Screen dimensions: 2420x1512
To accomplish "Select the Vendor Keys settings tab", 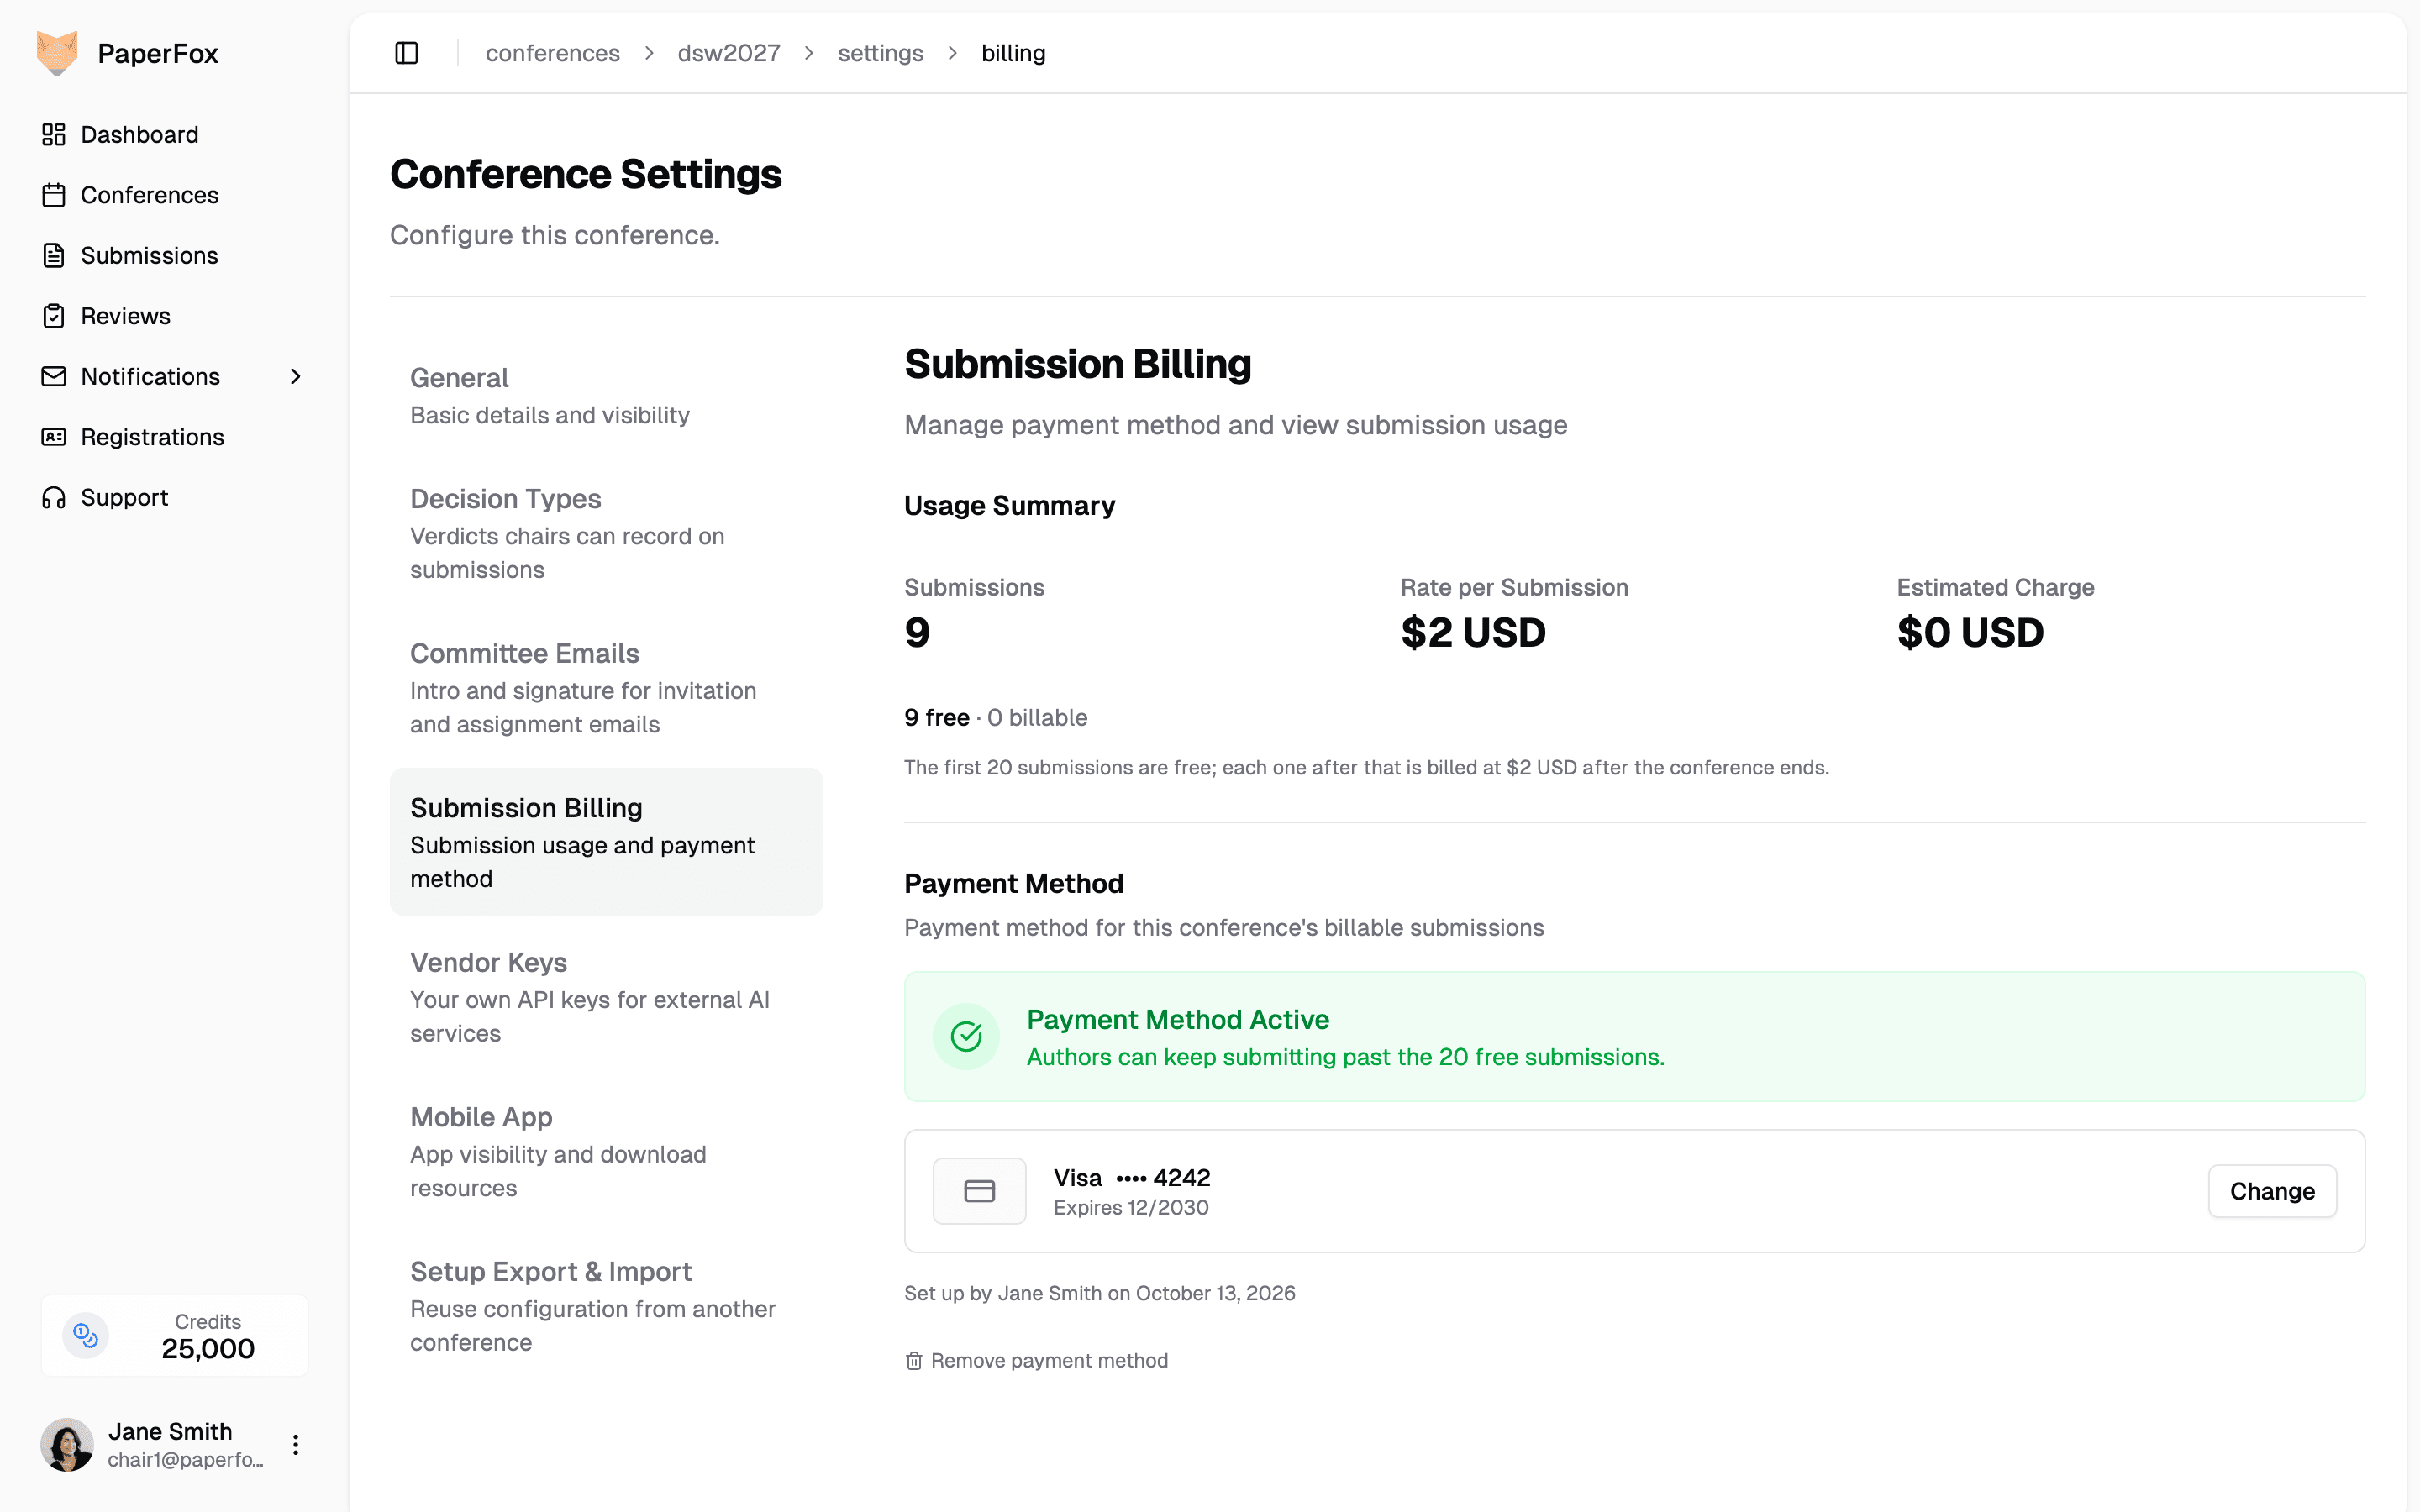I will pyautogui.click(x=606, y=997).
